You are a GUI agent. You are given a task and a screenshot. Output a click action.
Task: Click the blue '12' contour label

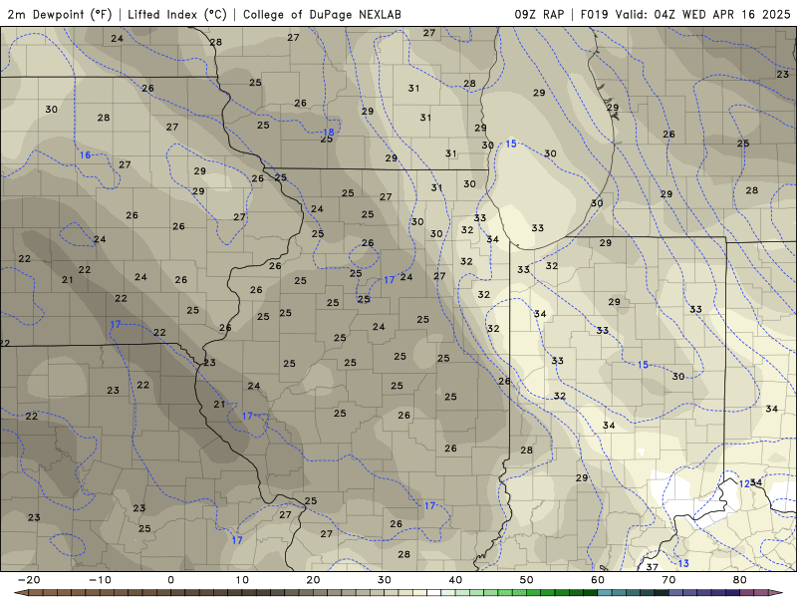tap(744, 483)
